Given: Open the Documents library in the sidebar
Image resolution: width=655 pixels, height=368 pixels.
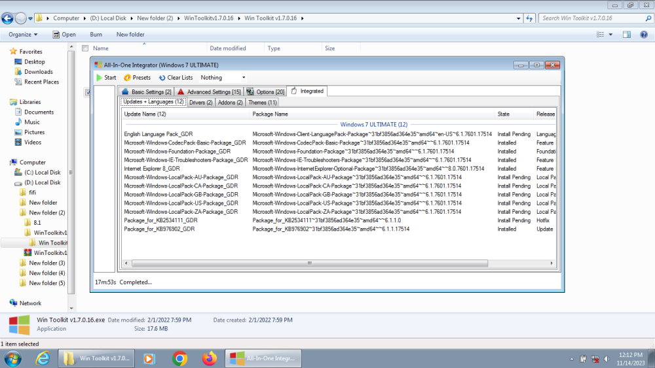Looking at the screenshot, I should (x=34, y=112).
